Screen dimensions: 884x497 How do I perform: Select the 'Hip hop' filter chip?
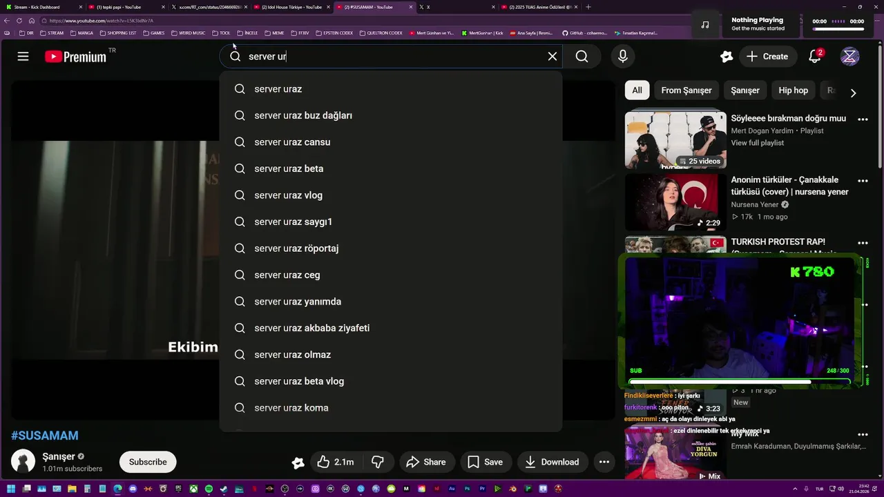[793, 90]
